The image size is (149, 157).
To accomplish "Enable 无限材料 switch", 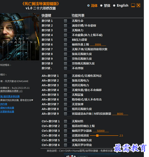I will point(67,121).
